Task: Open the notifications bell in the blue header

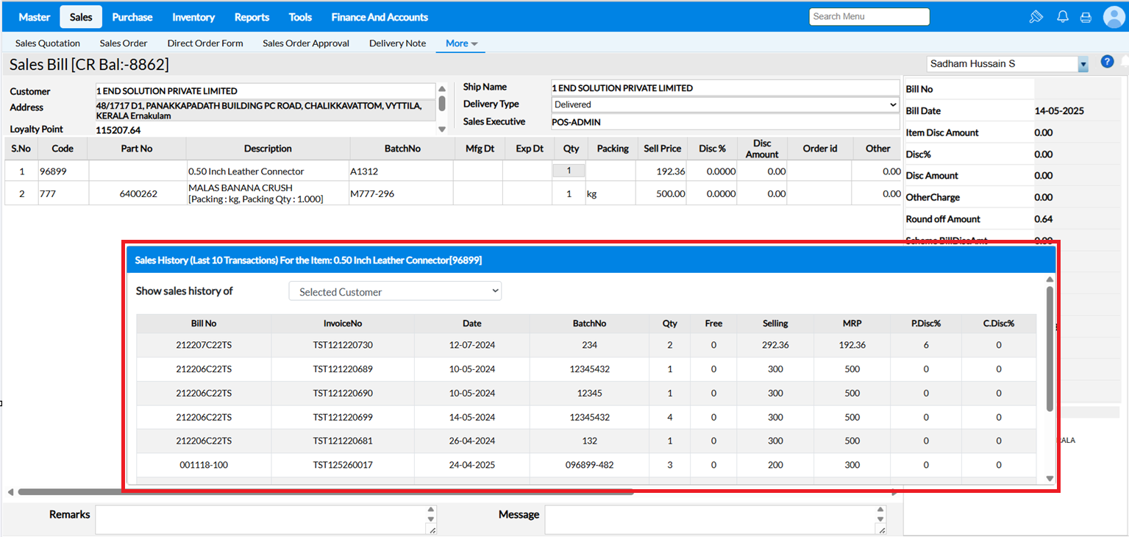Action: pyautogui.click(x=1062, y=17)
